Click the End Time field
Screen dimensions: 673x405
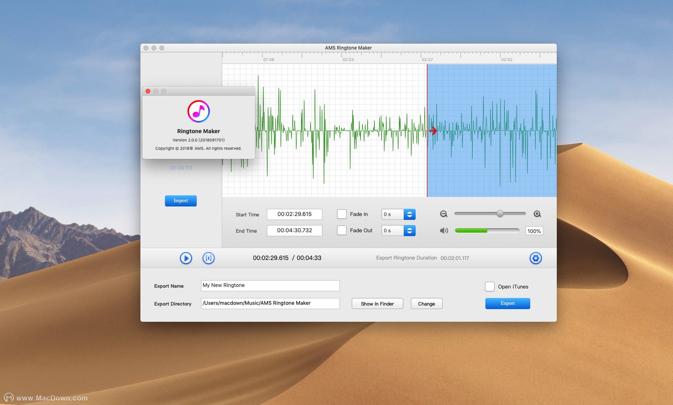pyautogui.click(x=295, y=231)
